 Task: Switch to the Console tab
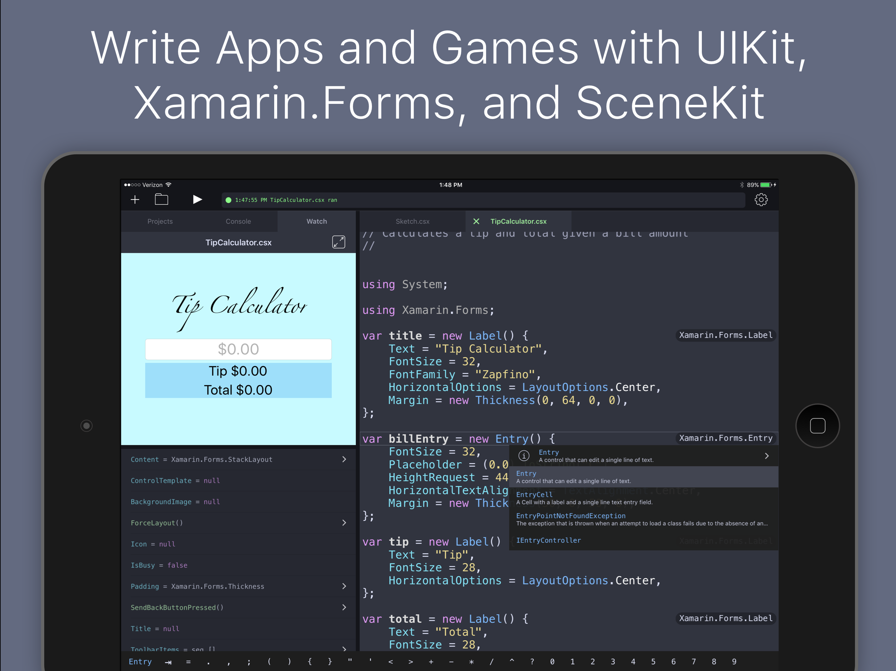click(238, 221)
